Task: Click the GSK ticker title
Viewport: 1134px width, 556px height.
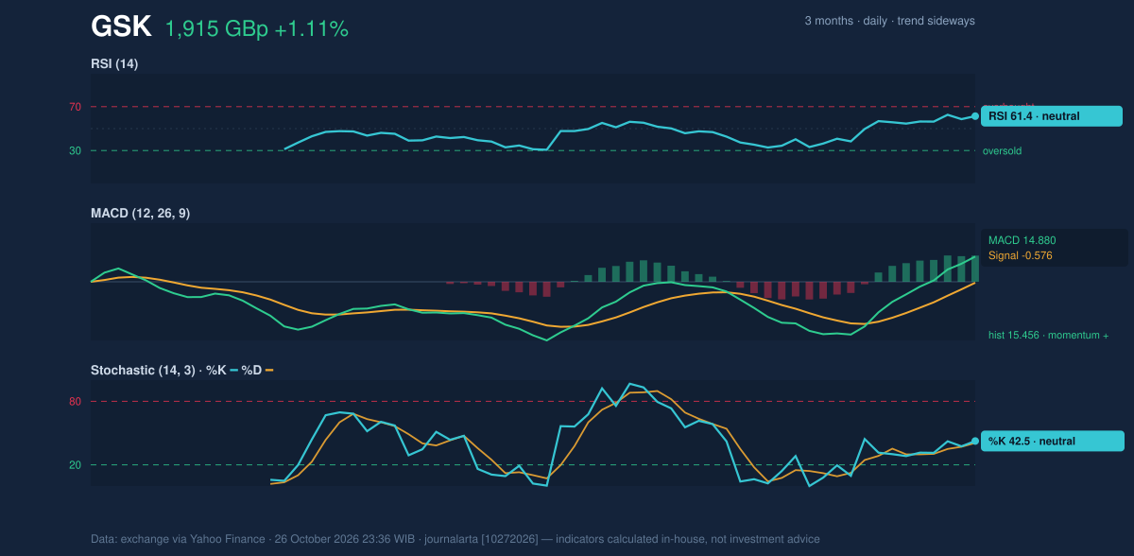Action: coord(121,27)
